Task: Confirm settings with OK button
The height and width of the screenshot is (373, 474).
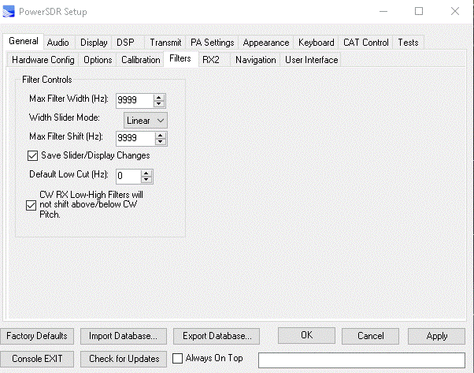Action: [306, 335]
